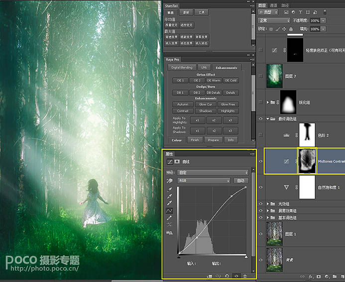This screenshot has width=345, height=282.
Task: Click reset adjustment icon in Properties
Action: point(227,276)
